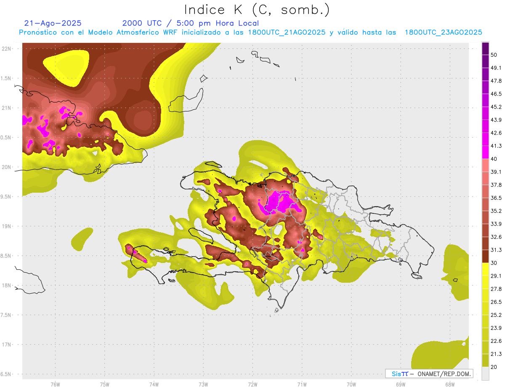Image resolution: width=505 pixels, height=390 pixels.
Task: Click the longitude label "74W"
Action: coord(154,385)
